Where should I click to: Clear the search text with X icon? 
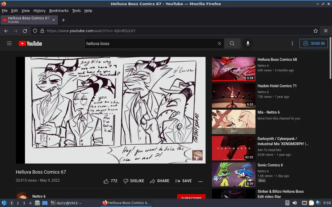tap(219, 43)
